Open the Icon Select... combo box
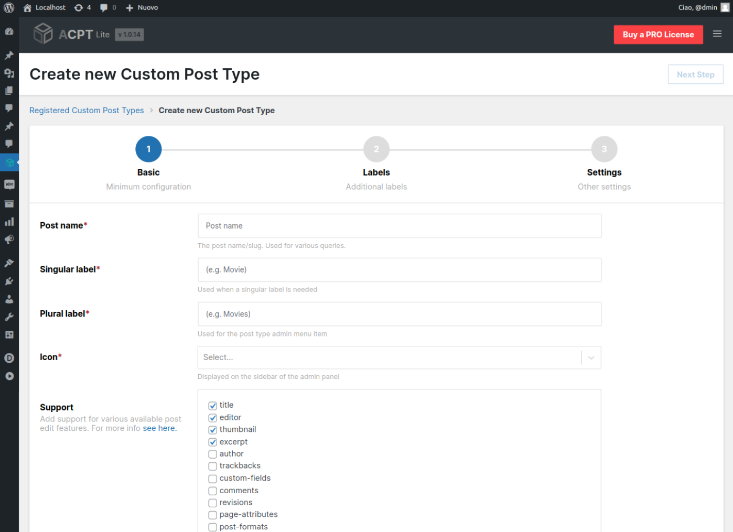This screenshot has width=733, height=532. pos(399,357)
